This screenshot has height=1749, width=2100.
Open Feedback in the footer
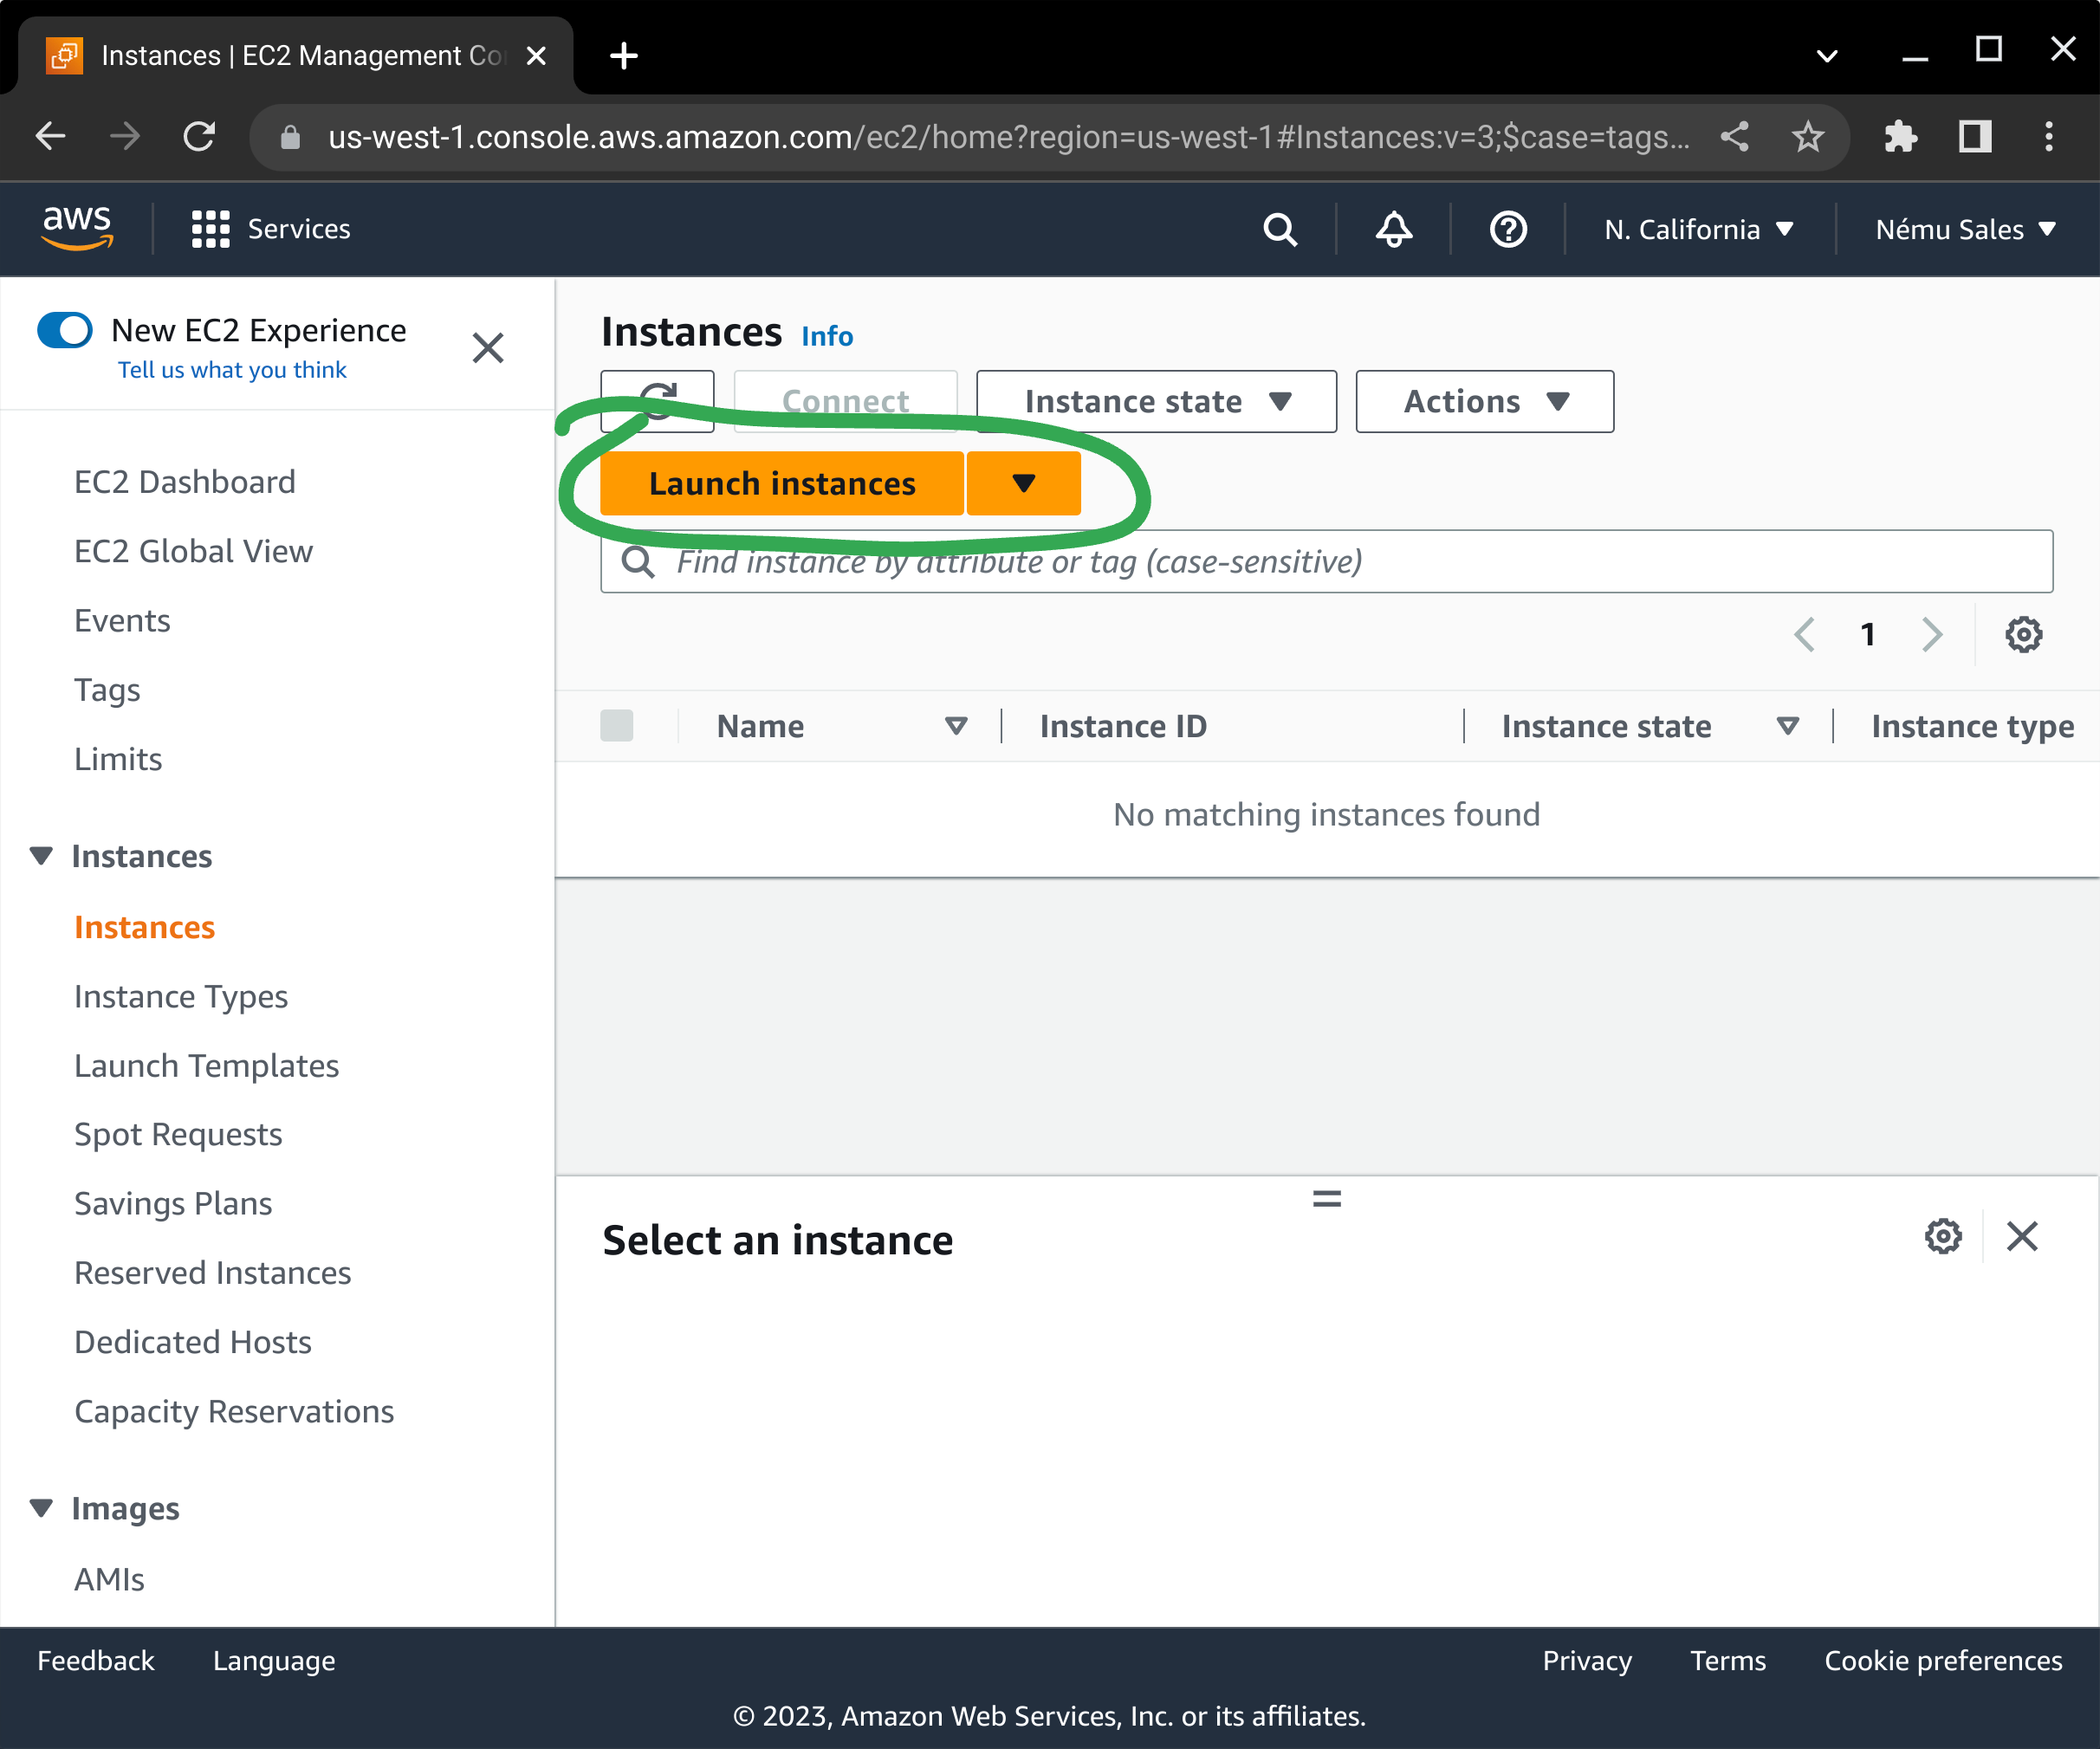[x=96, y=1661]
